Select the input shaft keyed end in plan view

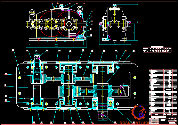coord(37,57)
